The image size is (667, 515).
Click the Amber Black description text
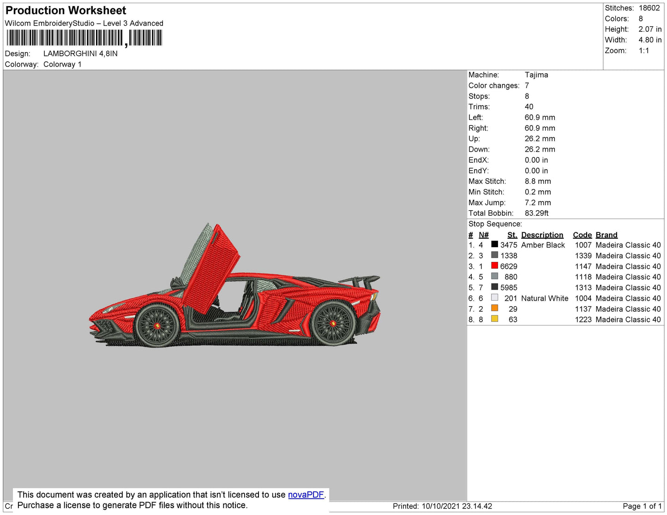[543, 245]
